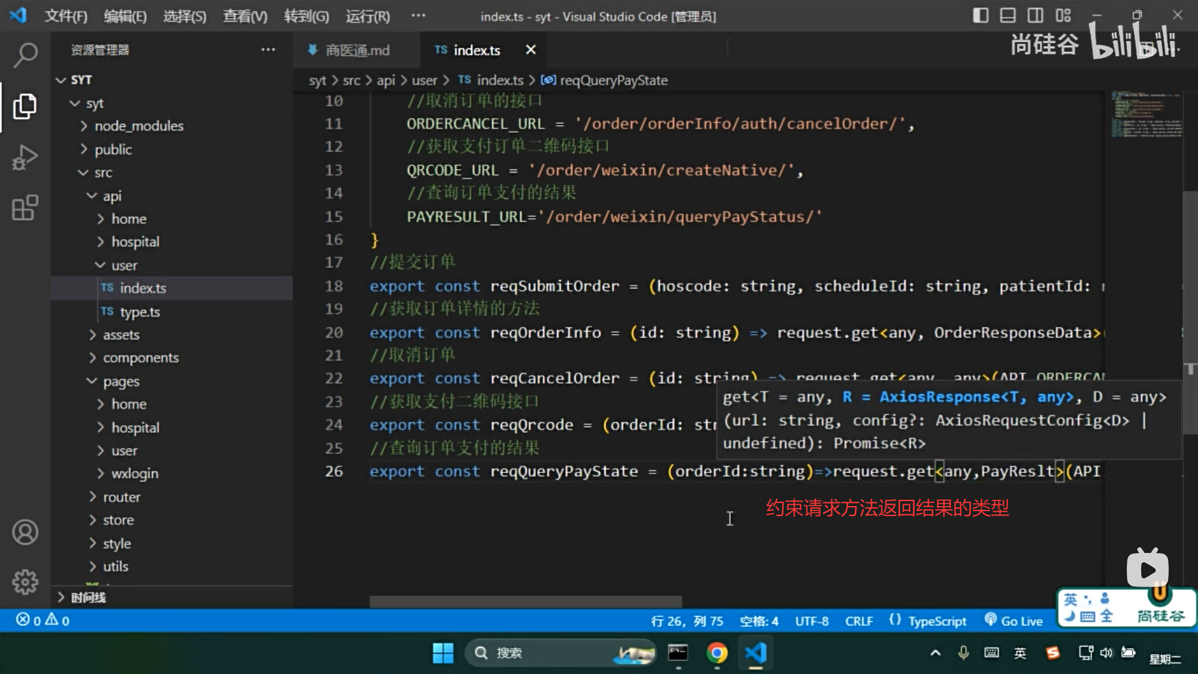
Task: Click the UTF-8 encoding button
Action: (x=811, y=621)
